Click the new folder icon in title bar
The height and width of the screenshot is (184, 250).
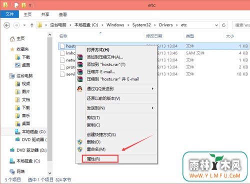[x=23, y=5]
